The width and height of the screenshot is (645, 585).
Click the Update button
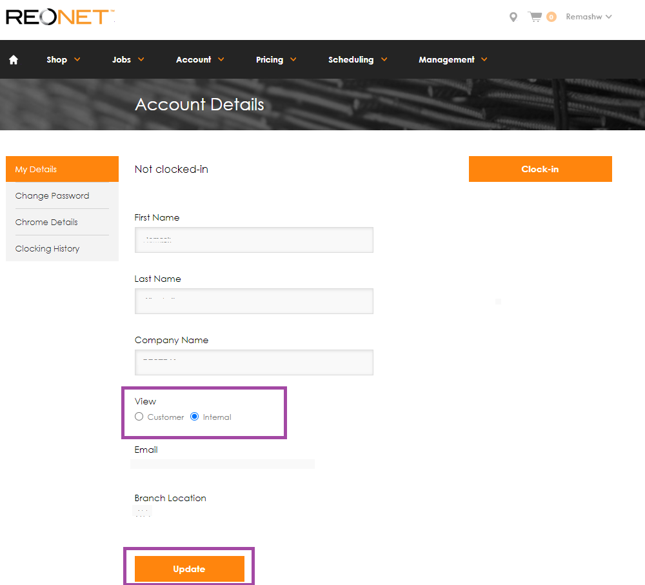coord(189,568)
